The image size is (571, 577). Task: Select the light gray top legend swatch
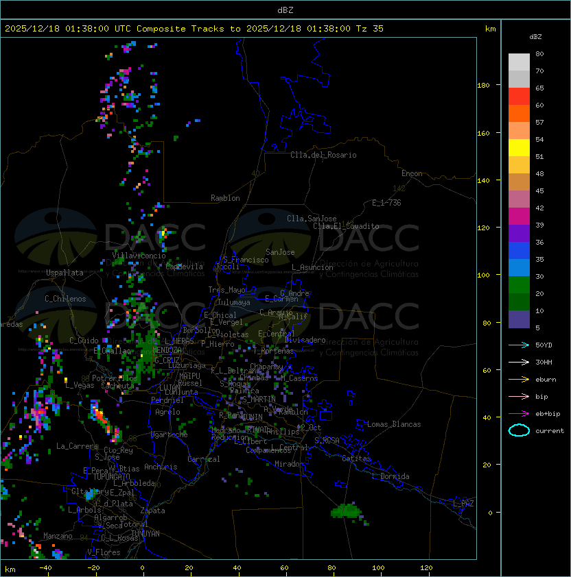coord(519,62)
